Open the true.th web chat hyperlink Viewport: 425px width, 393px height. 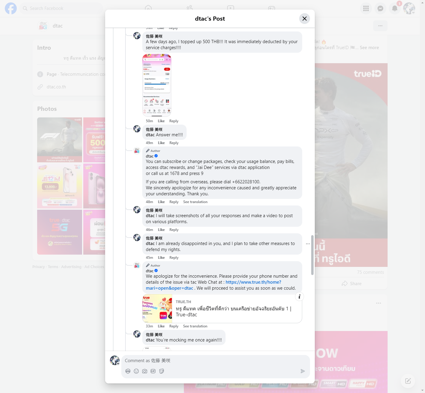[x=213, y=285]
